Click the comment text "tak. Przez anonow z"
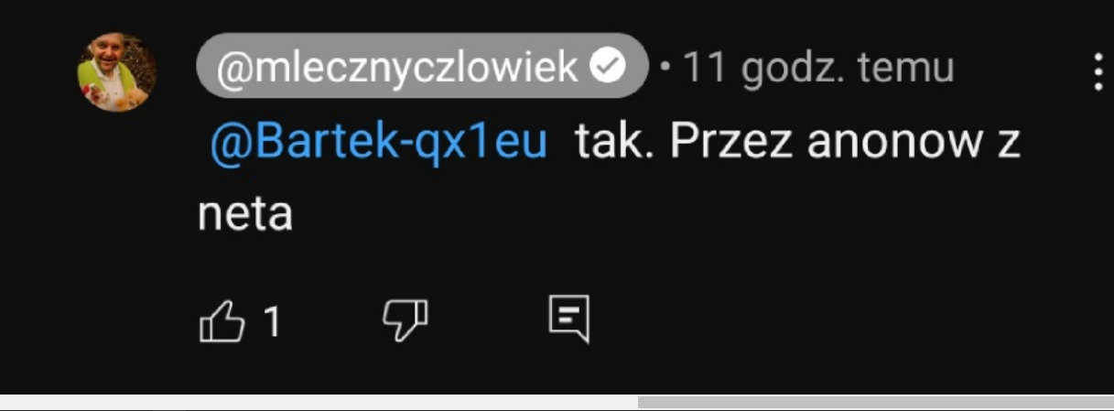Viewport: 1114px width, 411px height. pos(797,143)
